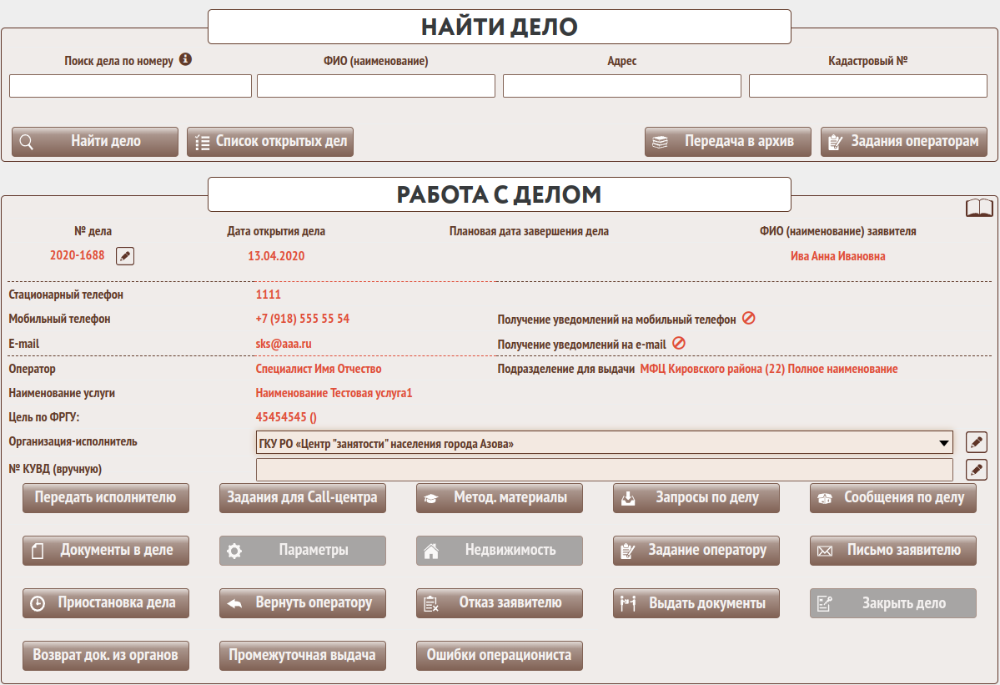Select Приостановка дела
1000x685 pixels.
pyautogui.click(x=106, y=603)
